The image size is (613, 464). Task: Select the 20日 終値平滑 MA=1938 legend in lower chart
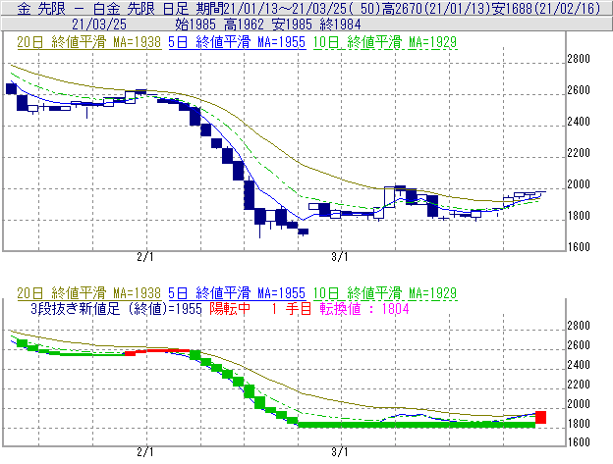[x=89, y=292]
